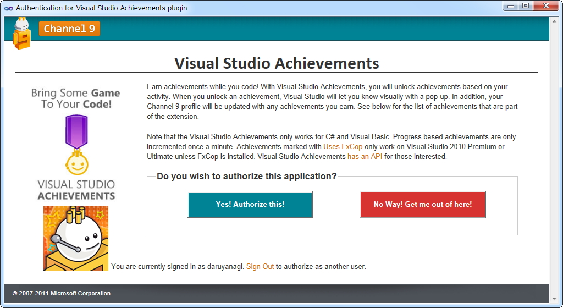Click No Way! Get me out of here!
This screenshot has width=563, height=308.
[x=423, y=204]
